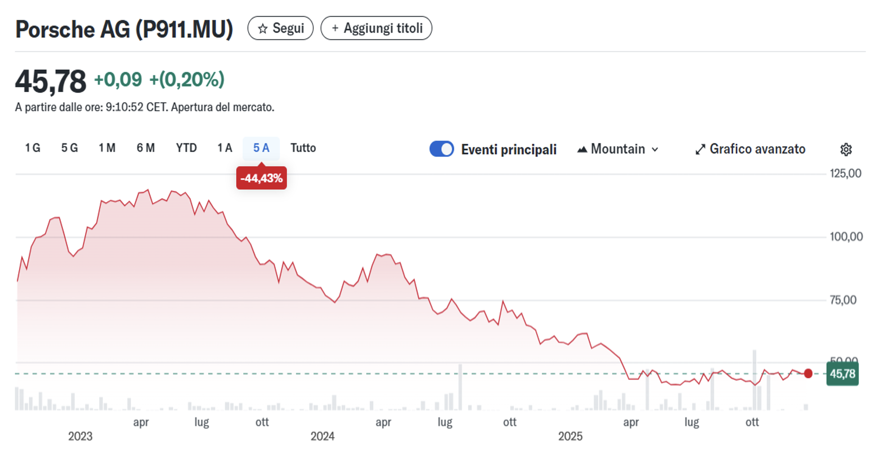Click the Mountain chart type icon
The height and width of the screenshot is (464, 878).
[x=582, y=149]
